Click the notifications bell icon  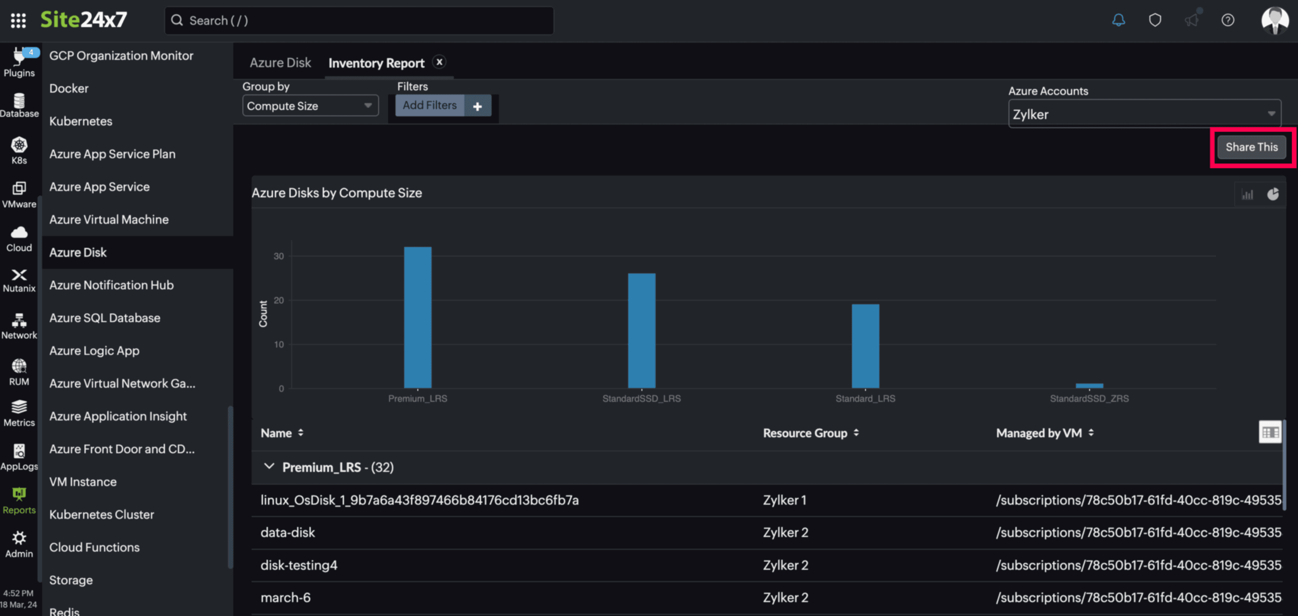click(x=1118, y=20)
